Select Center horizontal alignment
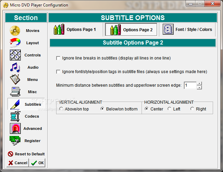Viewport: 223px width, 172px height. 147,109
